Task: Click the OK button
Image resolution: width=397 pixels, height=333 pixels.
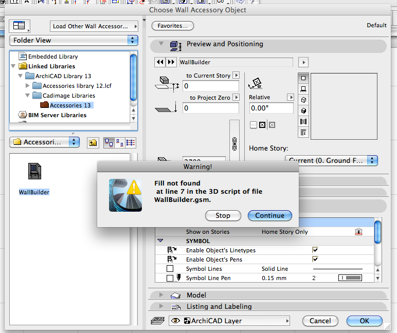Action: point(364,321)
